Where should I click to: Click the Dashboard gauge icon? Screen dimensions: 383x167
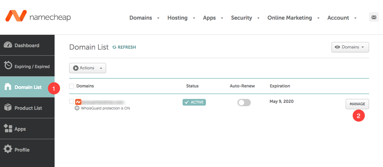coord(8,45)
